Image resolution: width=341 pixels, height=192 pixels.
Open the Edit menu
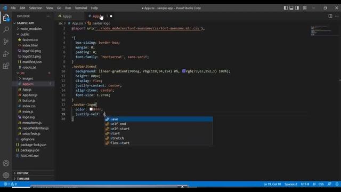click(x=22, y=8)
